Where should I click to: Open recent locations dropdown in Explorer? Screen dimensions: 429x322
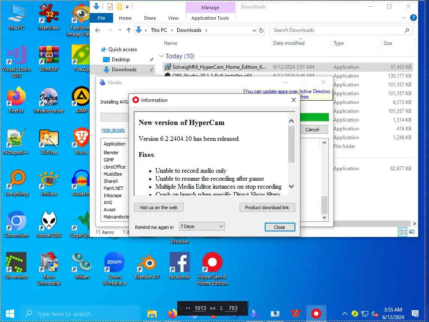[120, 30]
